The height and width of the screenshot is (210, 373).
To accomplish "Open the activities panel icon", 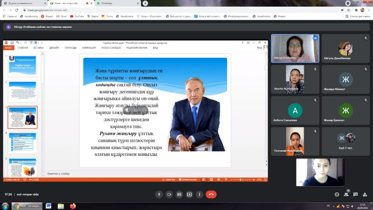I will [x=365, y=195].
